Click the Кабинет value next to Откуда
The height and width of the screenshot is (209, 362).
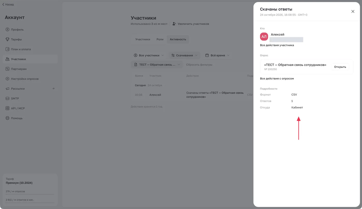pos(297,107)
